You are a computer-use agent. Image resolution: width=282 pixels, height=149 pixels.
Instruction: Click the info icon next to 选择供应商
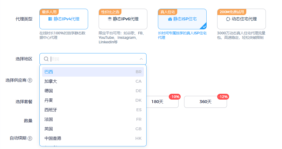coord(30,80)
